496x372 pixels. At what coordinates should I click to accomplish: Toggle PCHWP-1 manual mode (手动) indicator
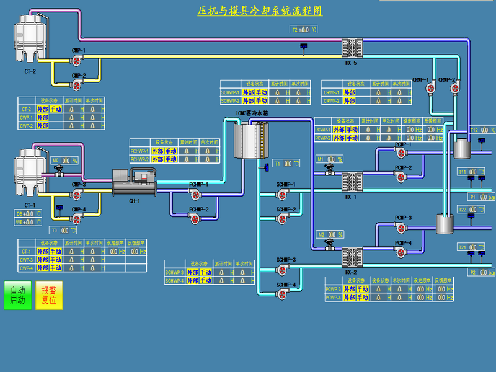(170, 151)
